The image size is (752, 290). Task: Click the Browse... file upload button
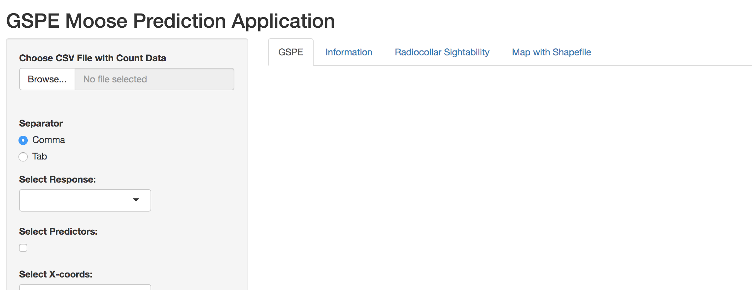[47, 79]
